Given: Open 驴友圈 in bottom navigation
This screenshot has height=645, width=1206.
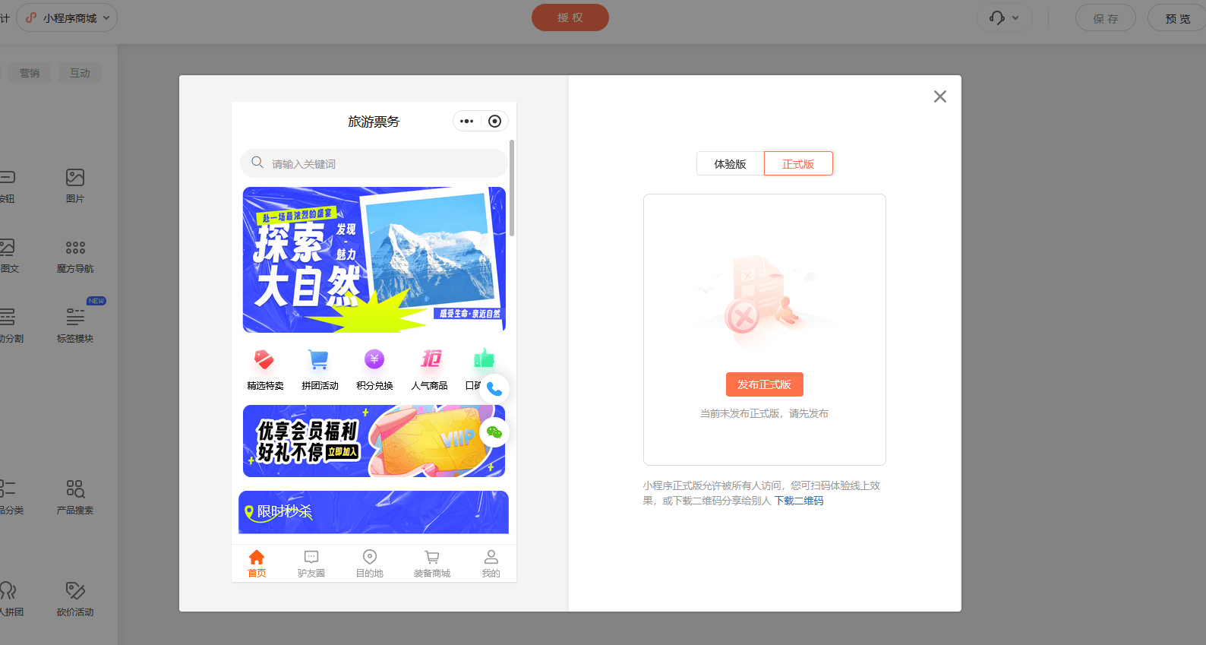Looking at the screenshot, I should [x=311, y=563].
